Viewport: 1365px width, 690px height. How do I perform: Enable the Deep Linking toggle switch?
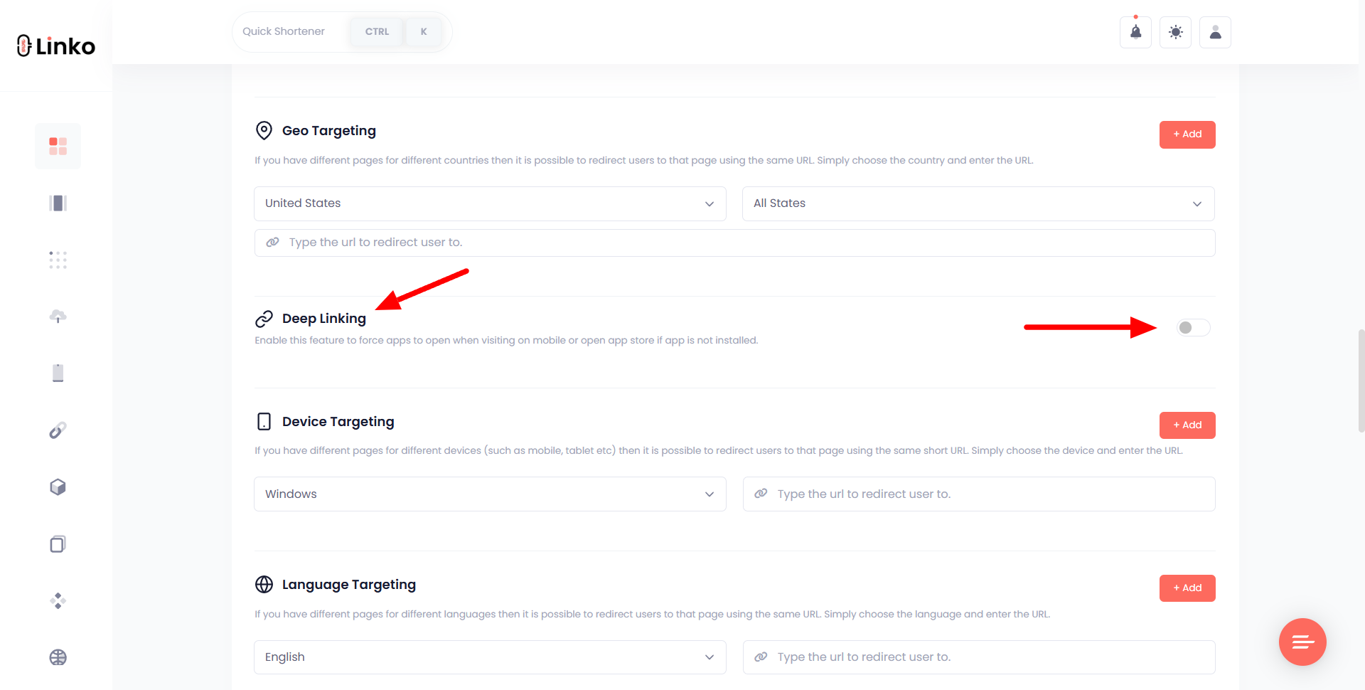1193,327
